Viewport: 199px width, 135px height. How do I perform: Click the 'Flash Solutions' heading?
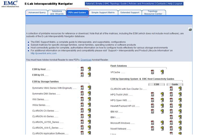pyautogui.click(x=119, y=66)
